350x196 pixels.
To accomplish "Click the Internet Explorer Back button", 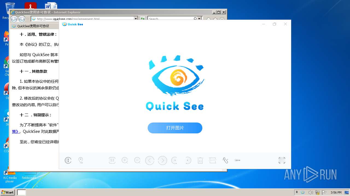I will tap(14, 19).
